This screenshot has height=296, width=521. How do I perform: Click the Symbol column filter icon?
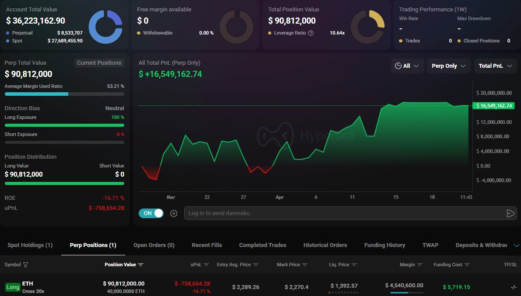[25, 265]
